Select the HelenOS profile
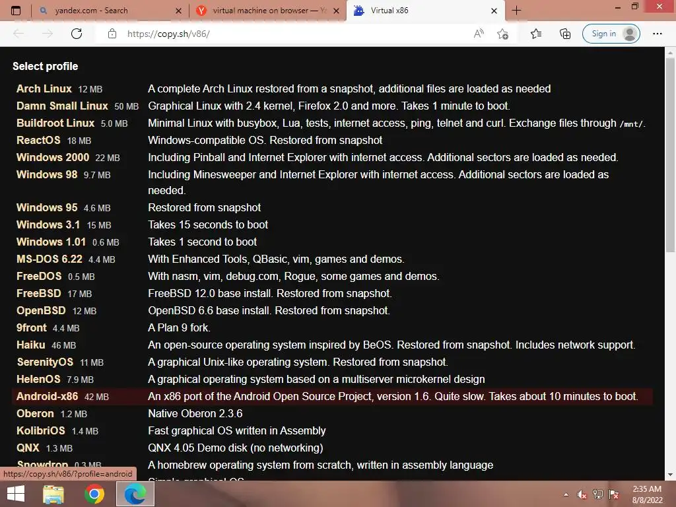This screenshot has height=507, width=676. (x=38, y=380)
